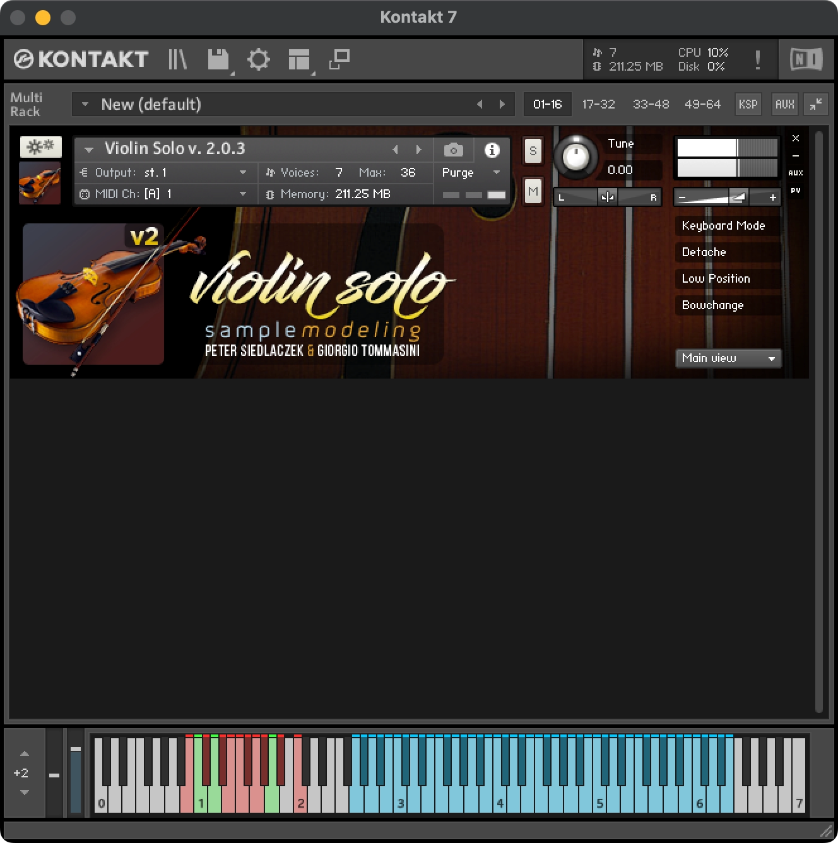Open the Output st. 1 dropdown
The width and height of the screenshot is (838, 843).
pos(166,172)
